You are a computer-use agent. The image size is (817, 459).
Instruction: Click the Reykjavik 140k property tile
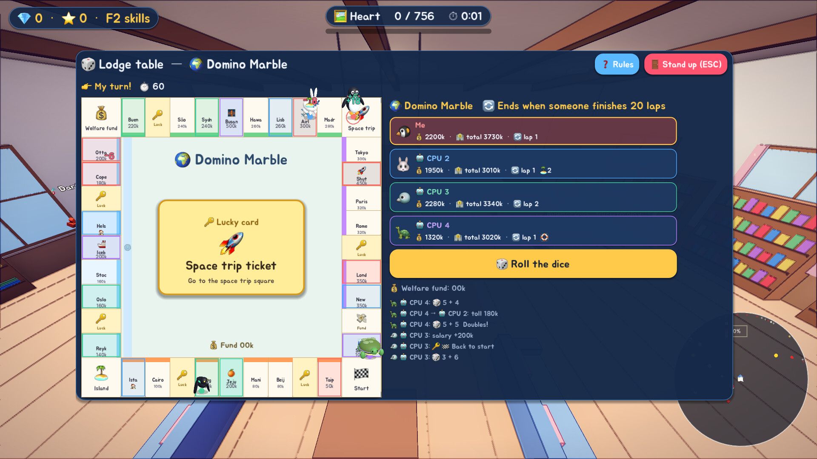coord(101,346)
